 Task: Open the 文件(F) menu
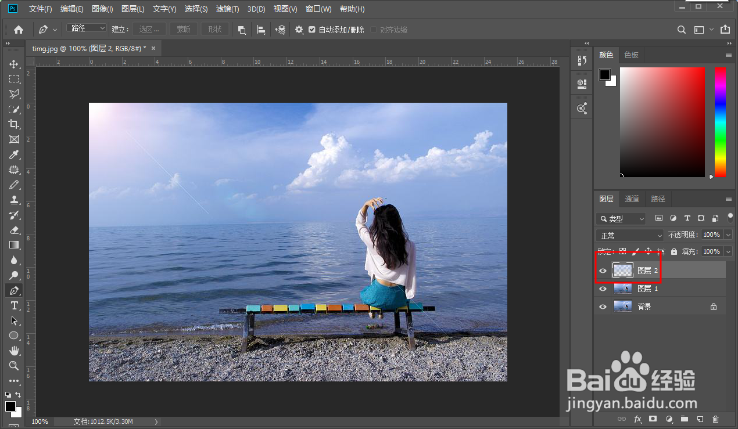(40, 9)
